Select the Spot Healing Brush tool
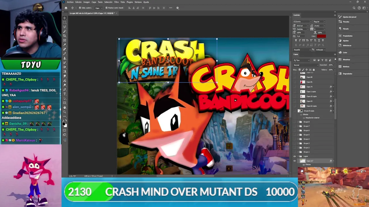The image size is (369, 207). (65, 49)
